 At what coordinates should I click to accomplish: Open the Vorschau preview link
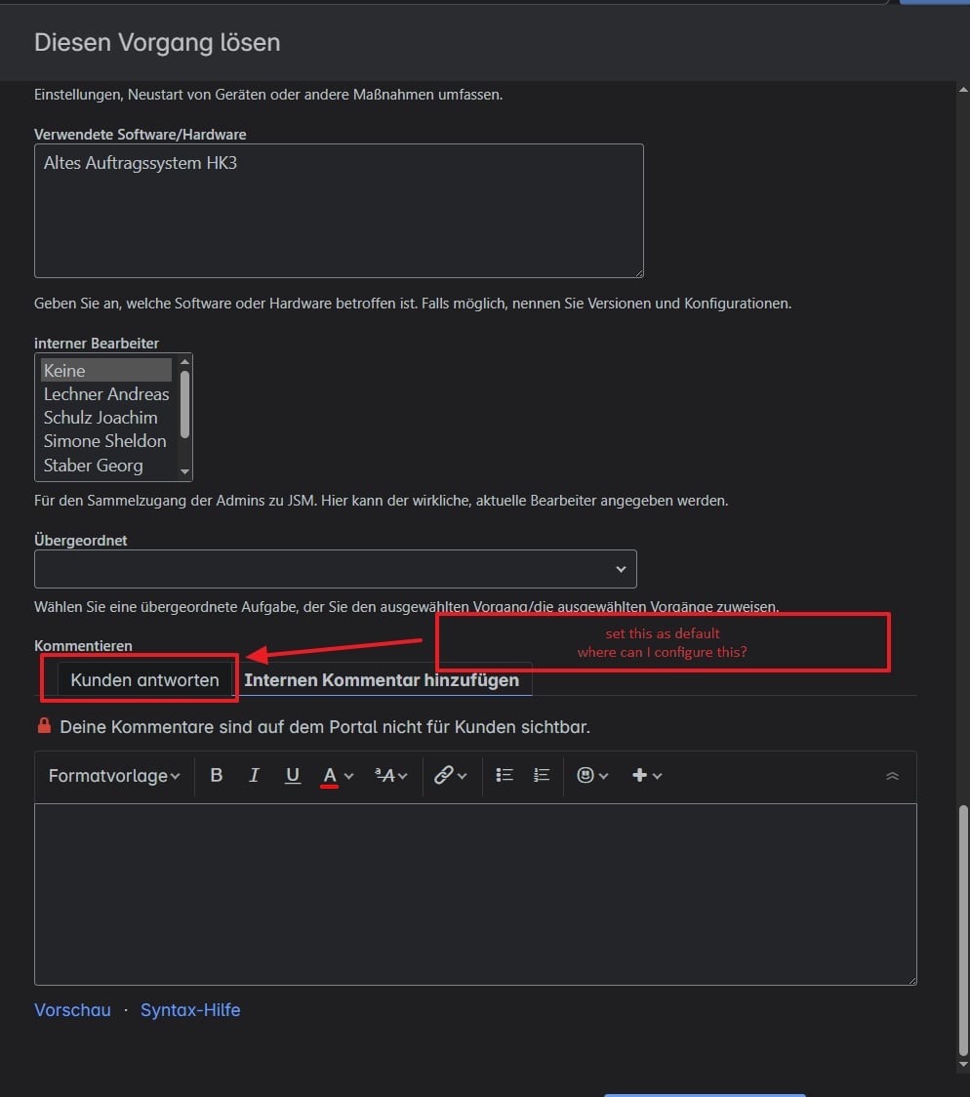(72, 1010)
